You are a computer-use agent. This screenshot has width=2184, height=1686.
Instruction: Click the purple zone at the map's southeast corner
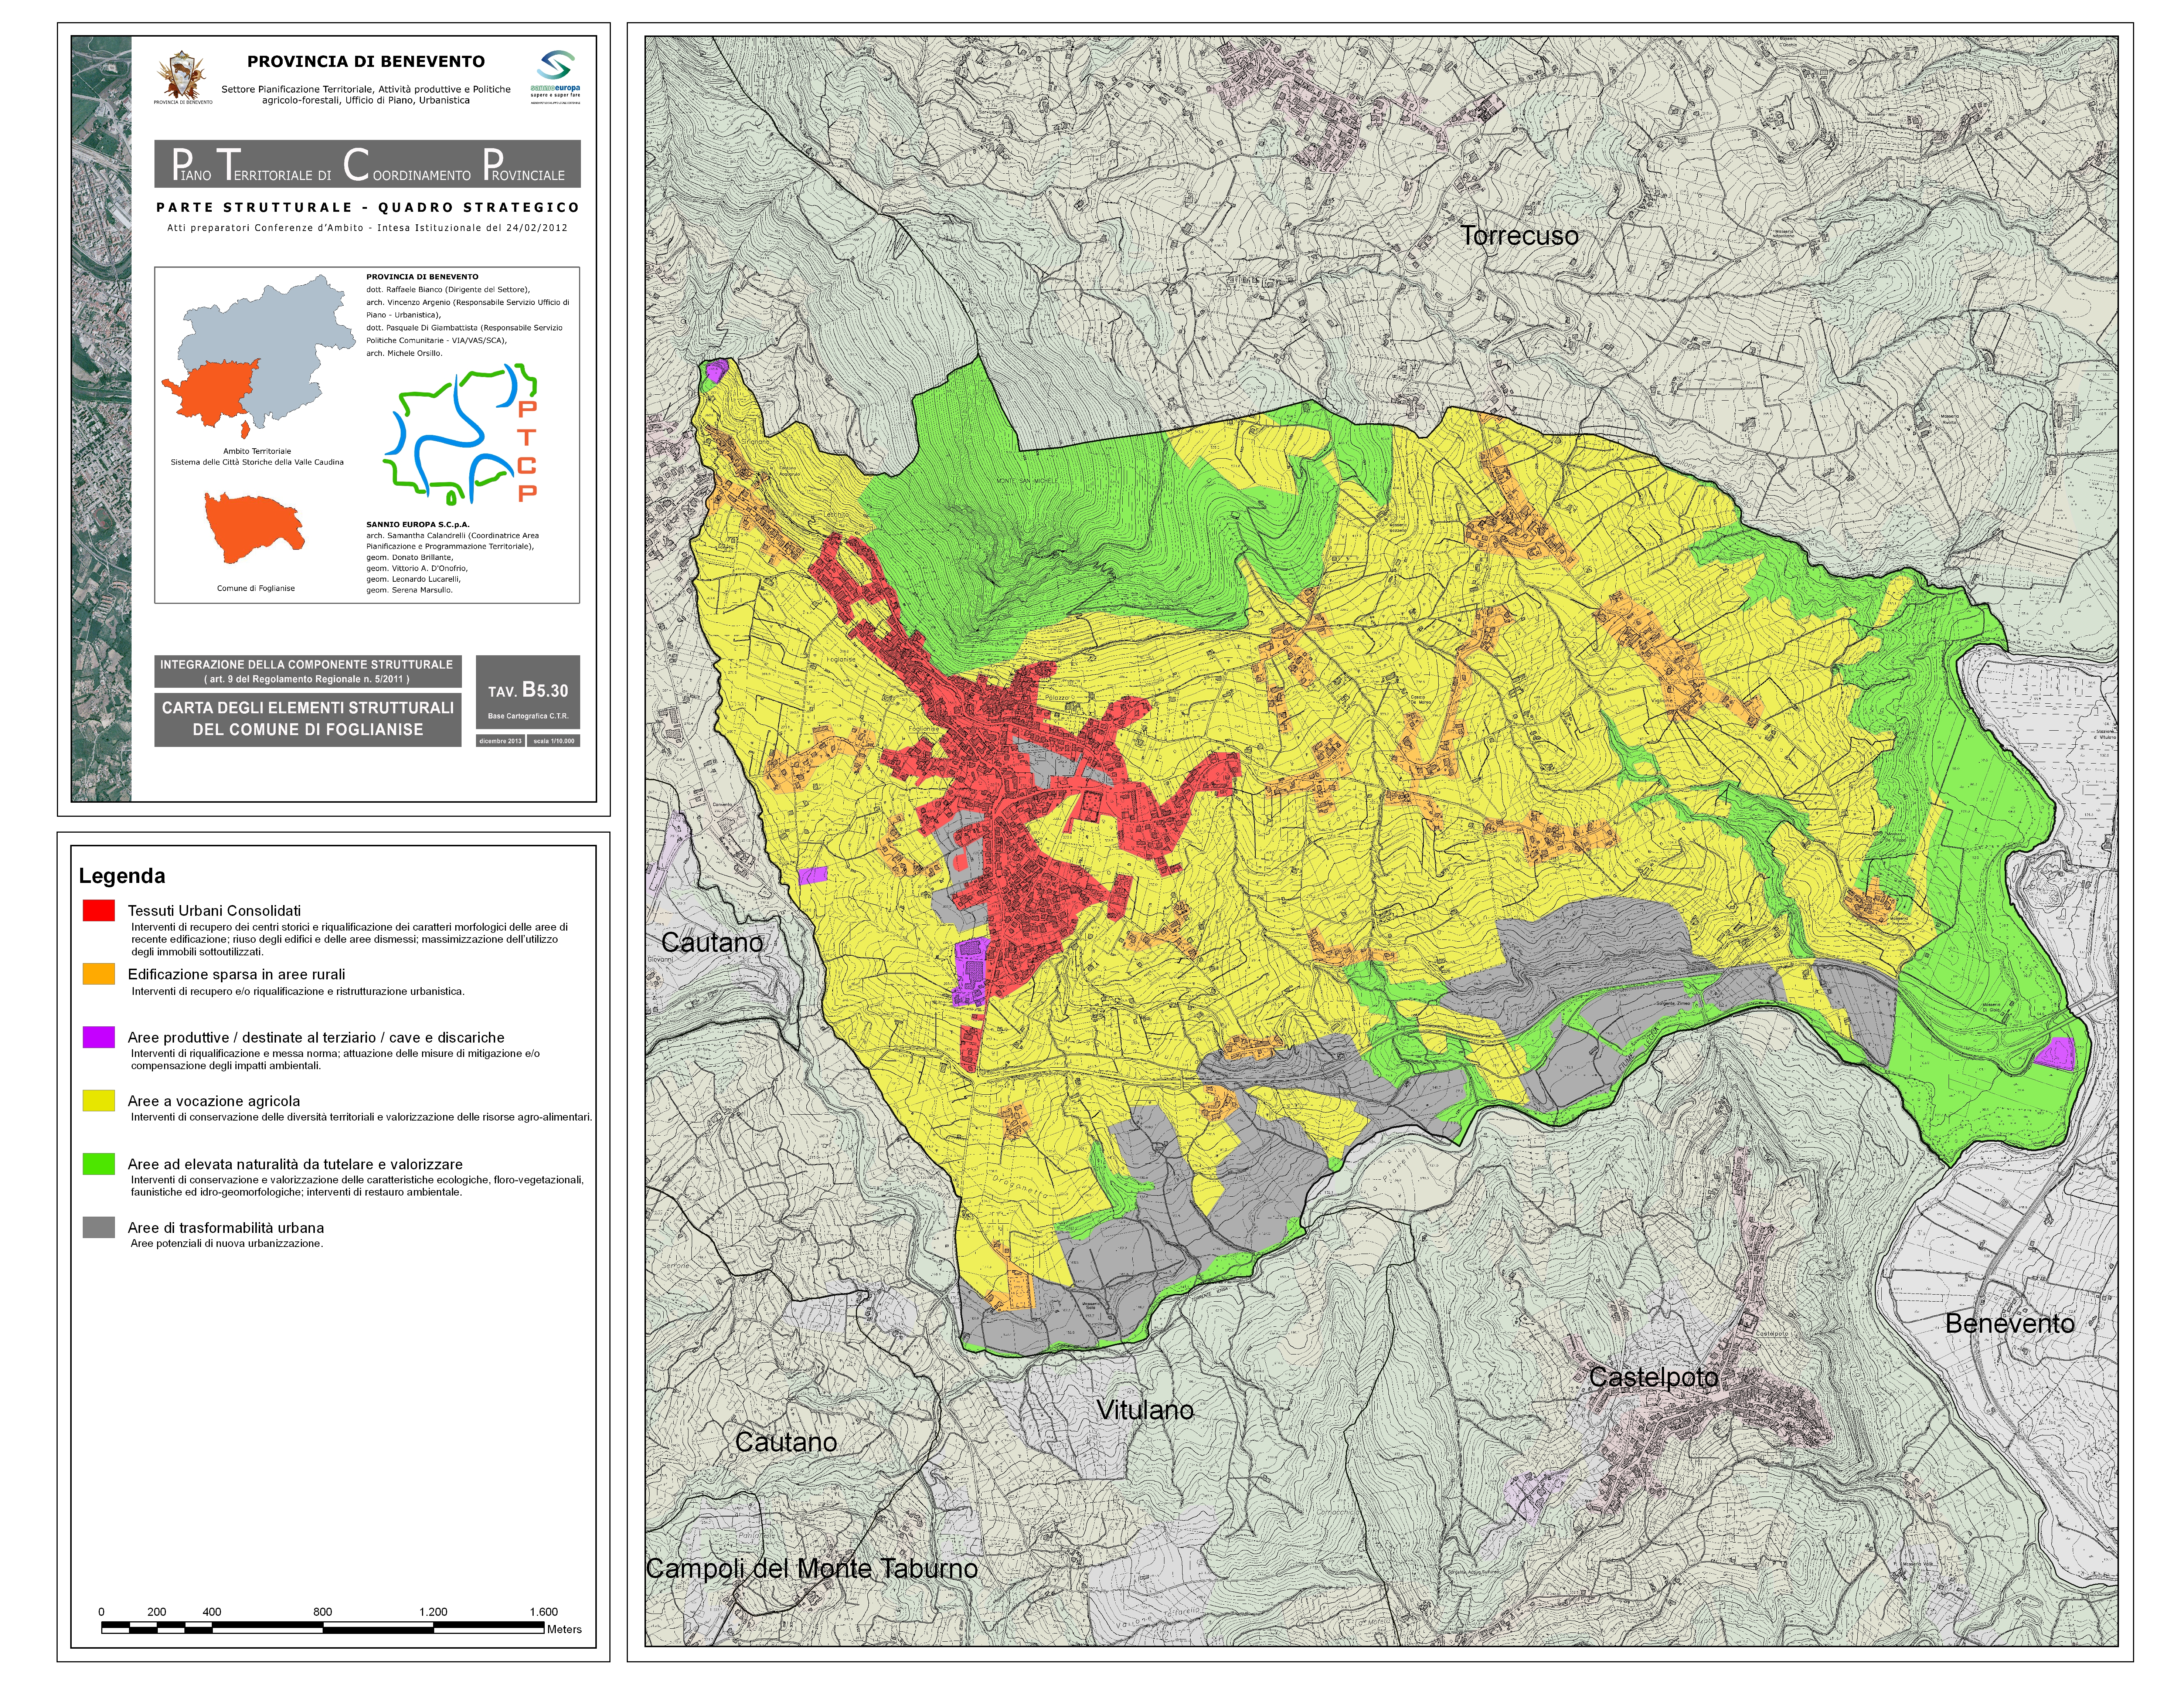click(x=2056, y=1053)
